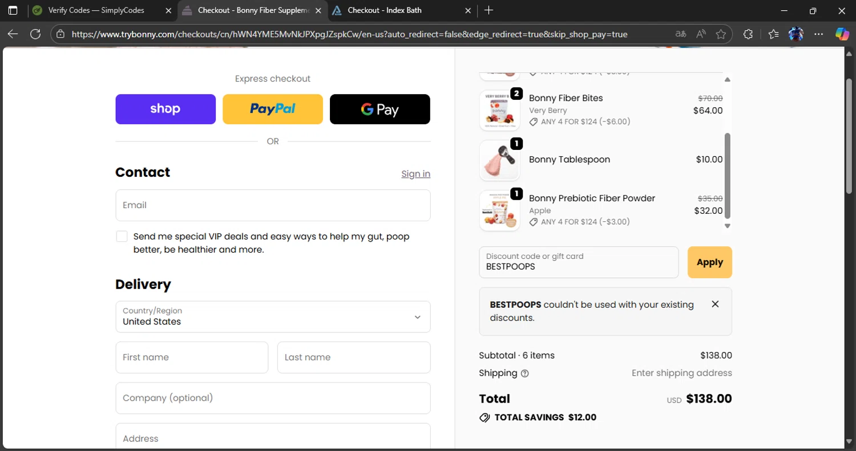The width and height of the screenshot is (856, 451).
Task: Click the Bonny Tablespoon product thumbnail
Action: tap(499, 160)
